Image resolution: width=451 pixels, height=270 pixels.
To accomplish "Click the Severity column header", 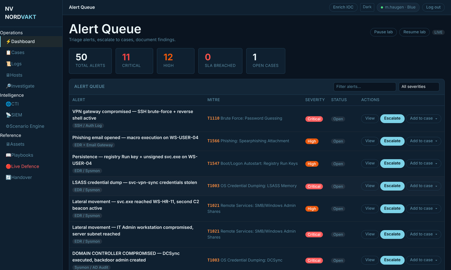I will pyautogui.click(x=315, y=100).
